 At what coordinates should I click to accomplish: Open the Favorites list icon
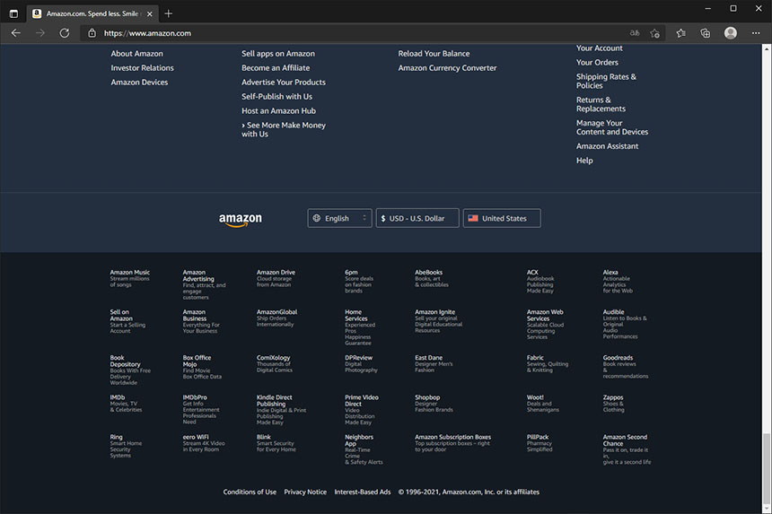pyautogui.click(x=681, y=33)
